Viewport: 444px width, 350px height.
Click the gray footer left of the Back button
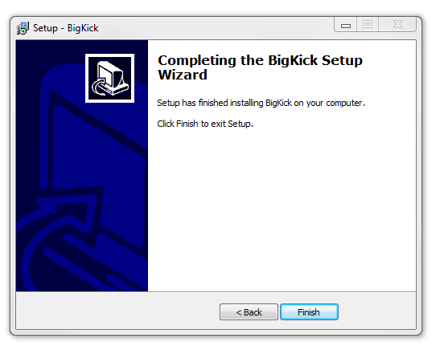(117, 311)
